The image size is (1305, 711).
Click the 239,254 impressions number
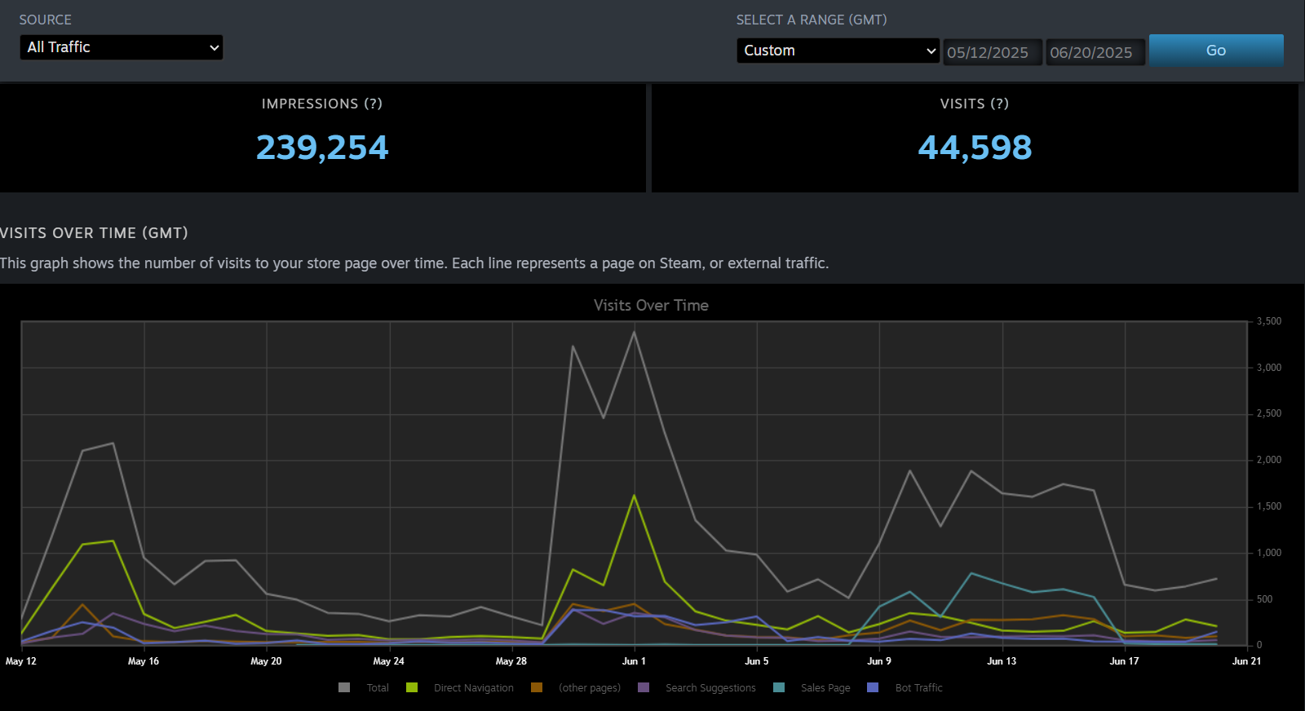click(x=322, y=148)
